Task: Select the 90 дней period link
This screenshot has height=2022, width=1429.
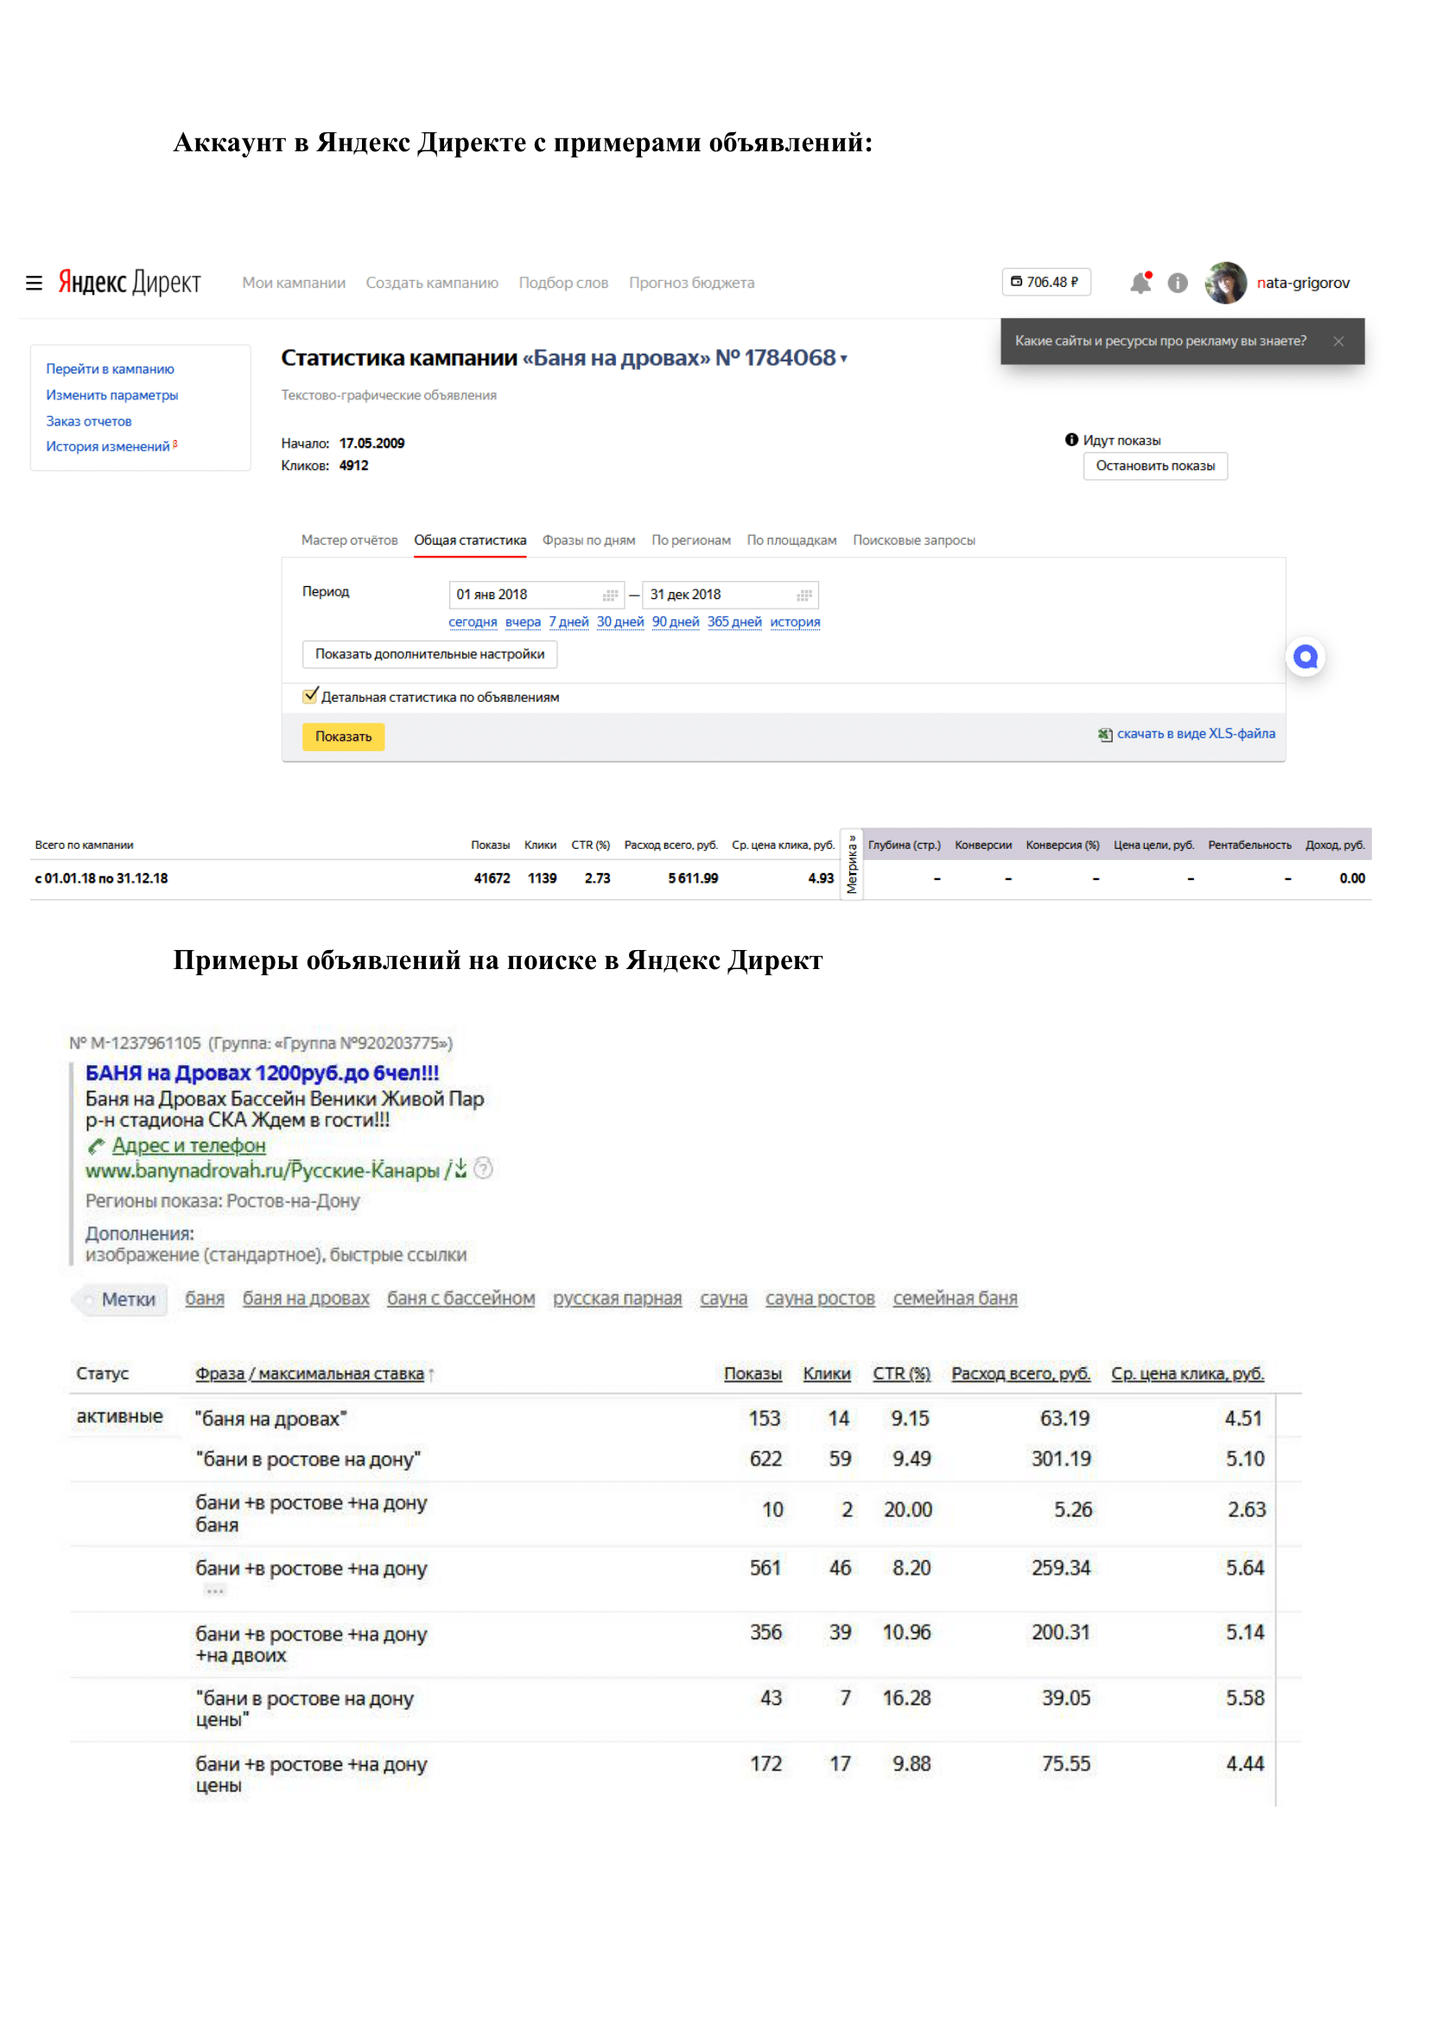Action: (x=676, y=622)
